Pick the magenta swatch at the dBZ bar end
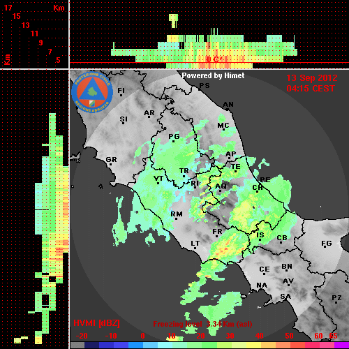Image resolution: width=349 pixels, height=349 pixels. [x=341, y=346]
